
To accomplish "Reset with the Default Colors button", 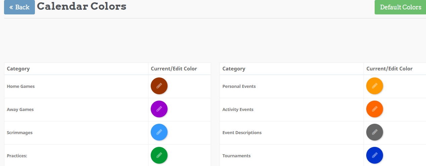I will (x=400, y=7).
